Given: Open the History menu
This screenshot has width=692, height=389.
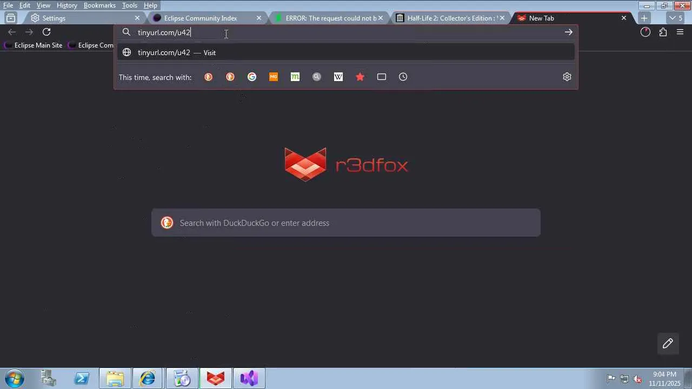Looking at the screenshot, I should click(x=66, y=5).
